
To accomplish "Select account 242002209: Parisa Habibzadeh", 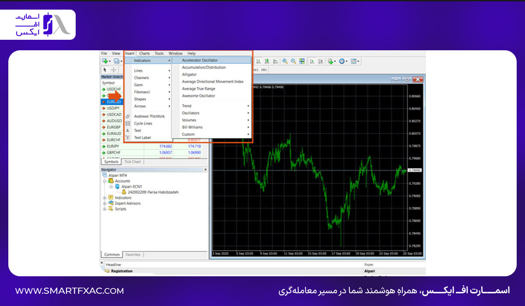I will (x=153, y=192).
